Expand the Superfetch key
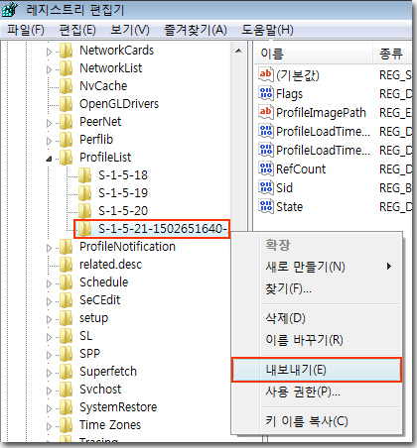The image size is (417, 448). point(49,373)
